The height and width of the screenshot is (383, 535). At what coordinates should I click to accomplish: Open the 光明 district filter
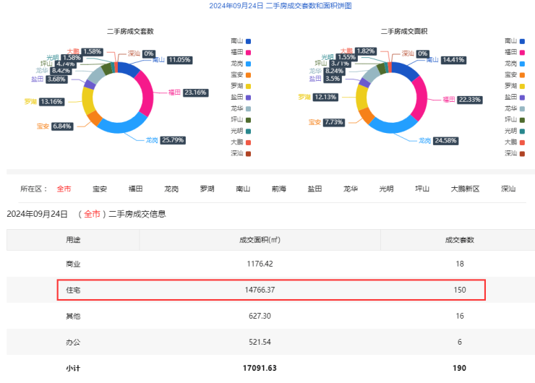pos(386,189)
